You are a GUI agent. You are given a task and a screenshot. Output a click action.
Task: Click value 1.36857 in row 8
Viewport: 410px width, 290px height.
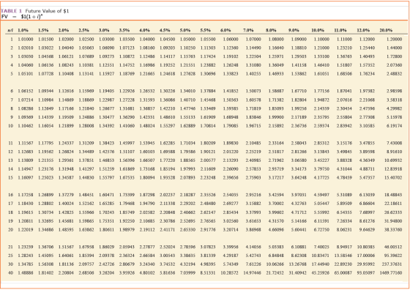click(x=147, y=108)
